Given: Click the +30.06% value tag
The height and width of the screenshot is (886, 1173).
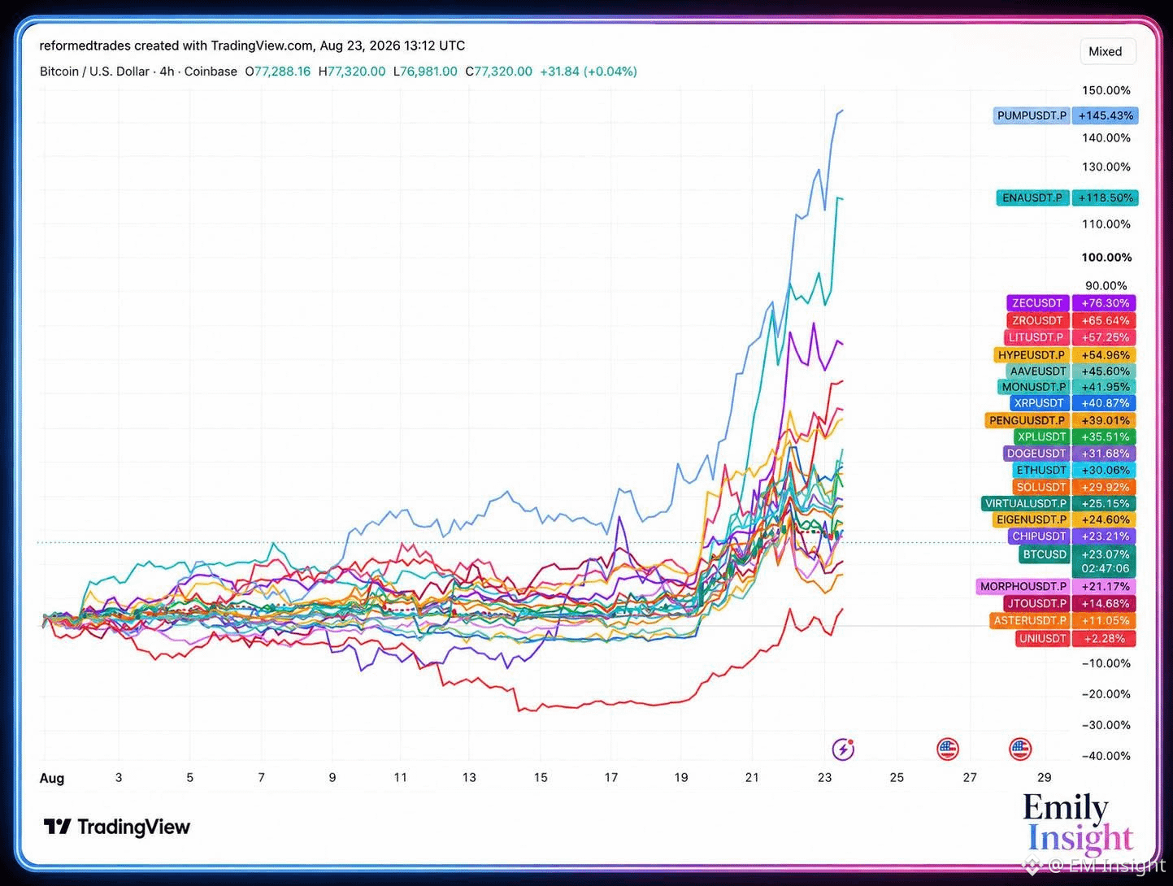Looking at the screenshot, I should click(1105, 470).
